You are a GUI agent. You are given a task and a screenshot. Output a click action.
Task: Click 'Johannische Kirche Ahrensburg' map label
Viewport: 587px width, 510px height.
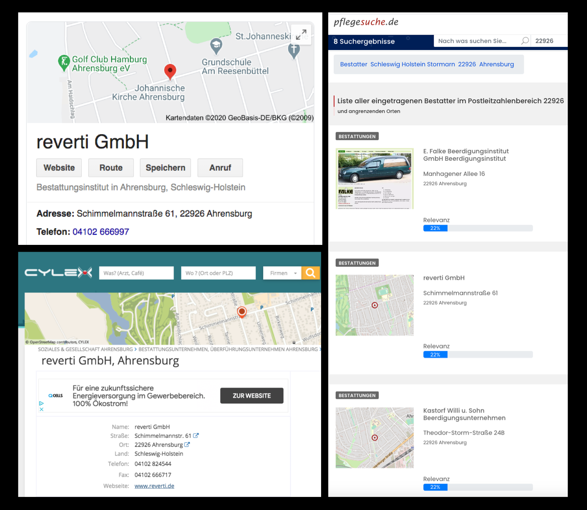click(148, 92)
